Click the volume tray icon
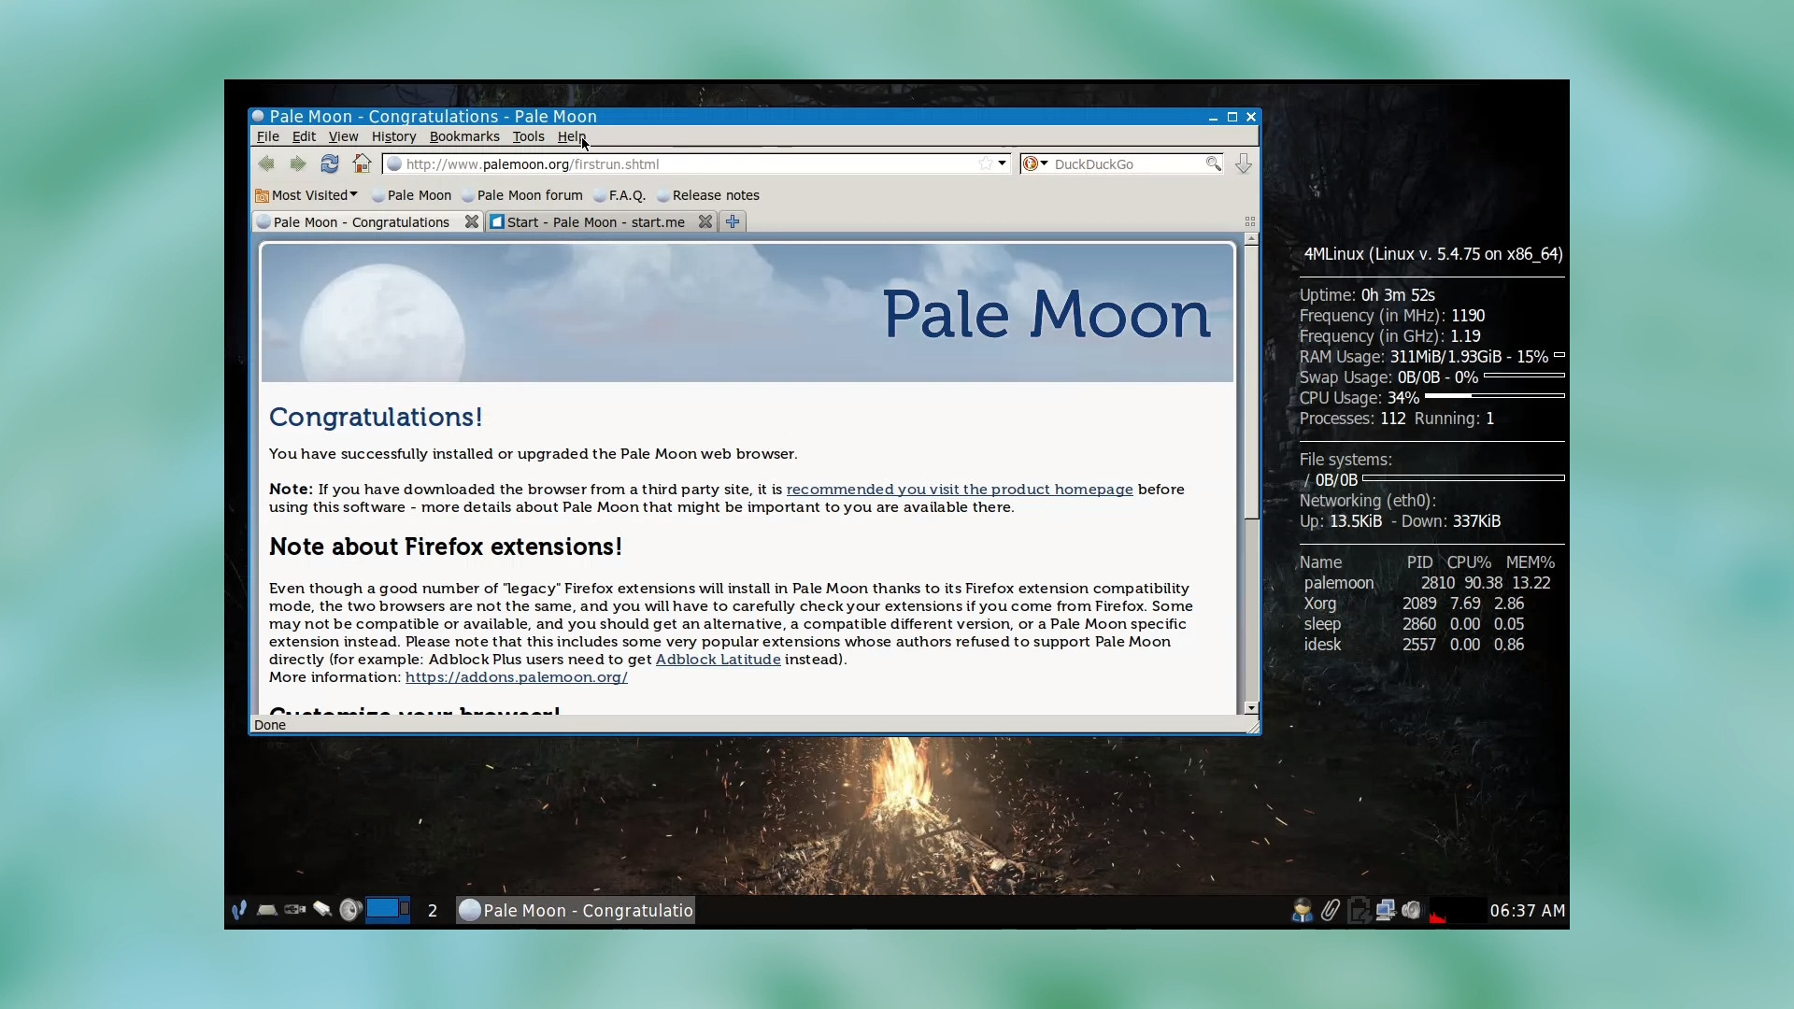The width and height of the screenshot is (1794, 1009). (x=1412, y=910)
